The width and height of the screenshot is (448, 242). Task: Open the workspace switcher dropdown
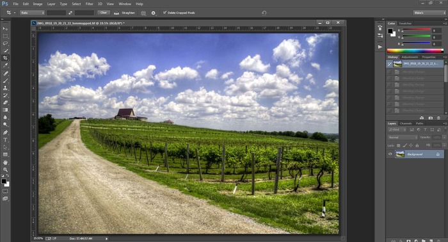(x=429, y=13)
